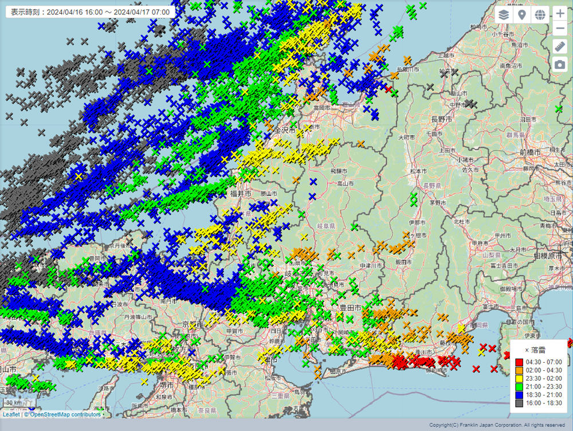573x431 pixels.
Task: Click the blue 18:30 - 21:00 legend swatch
Action: click(519, 395)
